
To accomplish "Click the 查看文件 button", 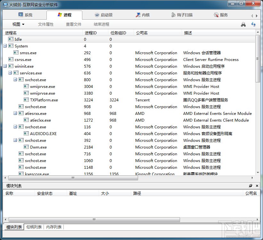I will pos(74,24).
